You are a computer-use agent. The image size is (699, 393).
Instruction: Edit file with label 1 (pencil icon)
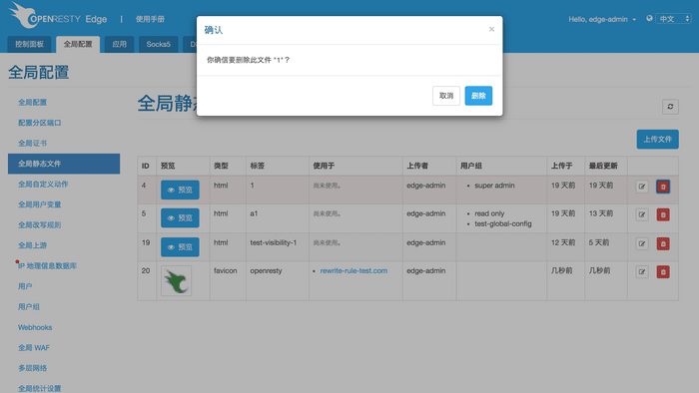(642, 187)
